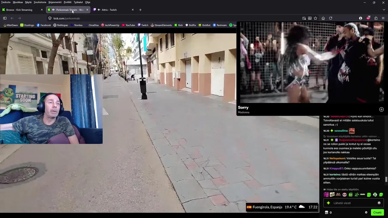Go back with the browser back arrow
Viewport: 388px width, 218px height.
pyautogui.click(x=12, y=18)
